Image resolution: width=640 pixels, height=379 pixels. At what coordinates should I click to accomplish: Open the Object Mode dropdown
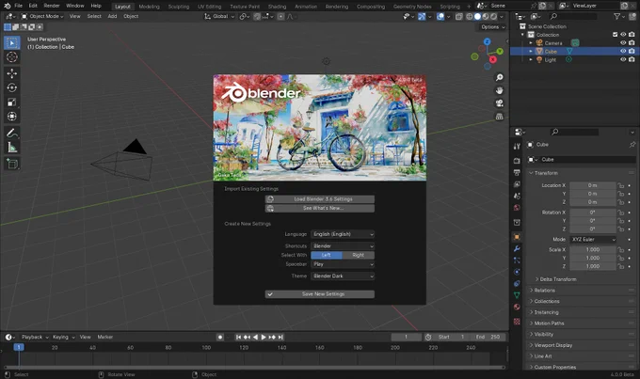tap(42, 16)
